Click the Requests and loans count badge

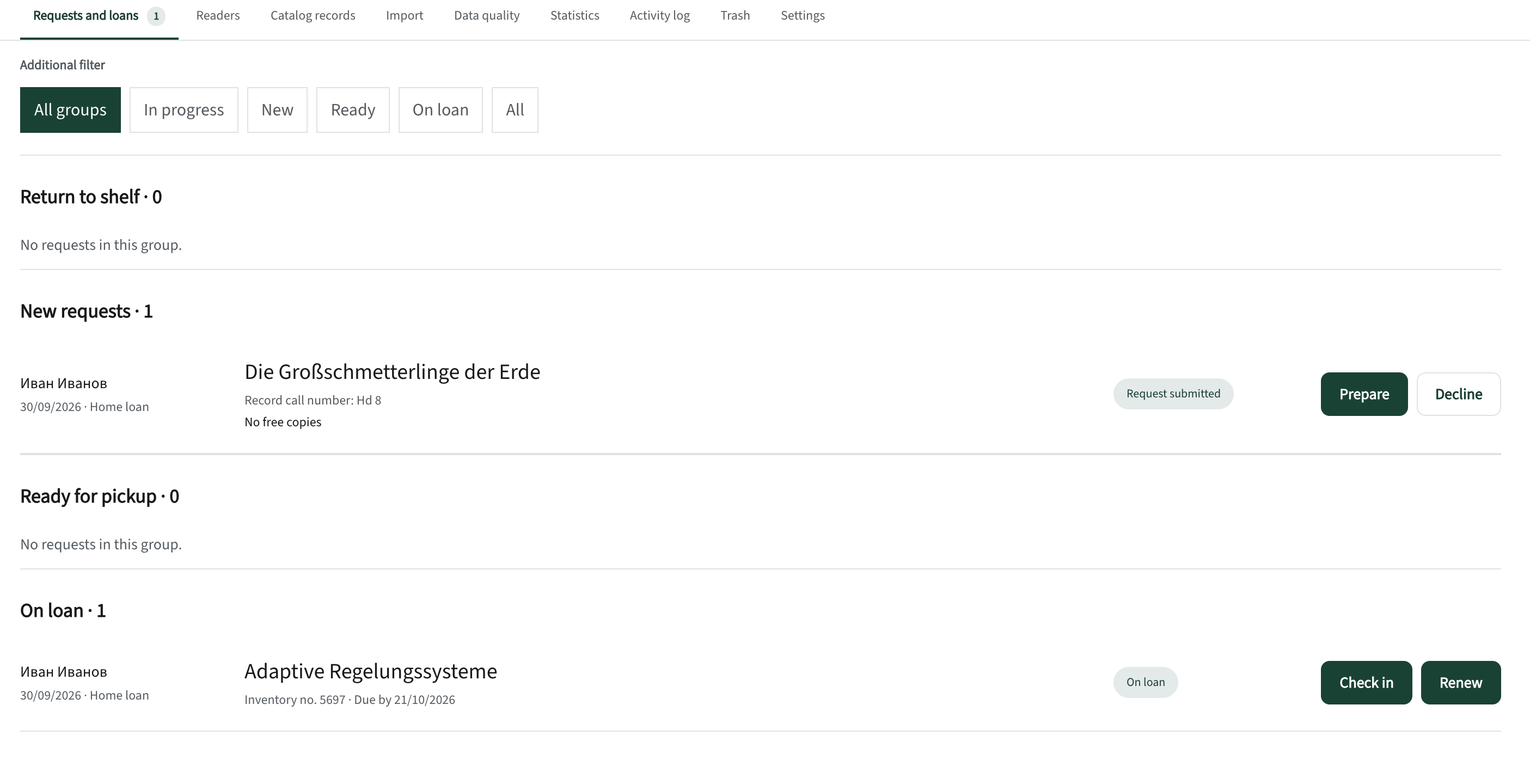pos(156,16)
